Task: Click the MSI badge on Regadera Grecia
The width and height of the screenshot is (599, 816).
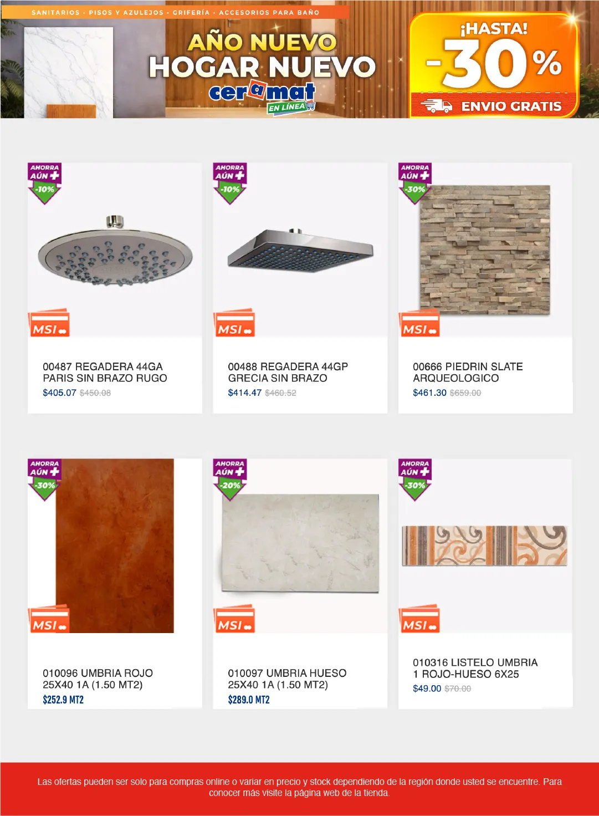Action: click(234, 323)
